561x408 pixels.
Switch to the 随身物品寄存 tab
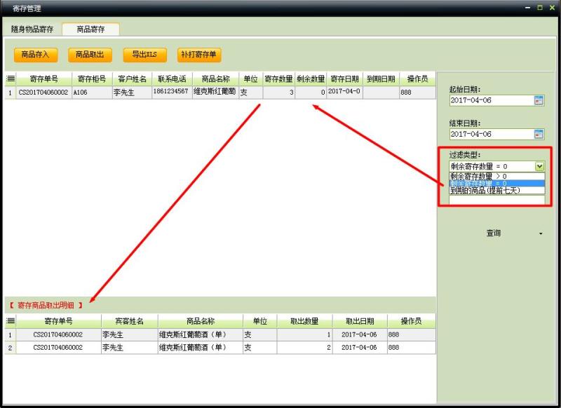(32, 29)
